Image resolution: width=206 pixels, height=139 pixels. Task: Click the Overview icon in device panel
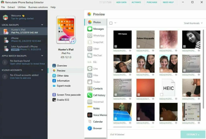pos(54,66)
